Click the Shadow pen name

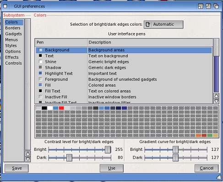(53, 67)
